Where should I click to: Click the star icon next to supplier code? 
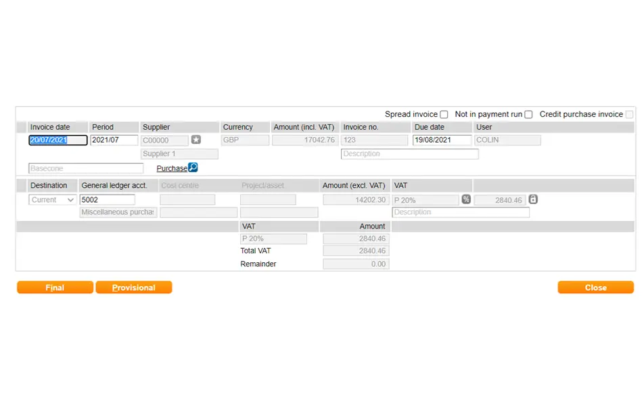click(196, 139)
